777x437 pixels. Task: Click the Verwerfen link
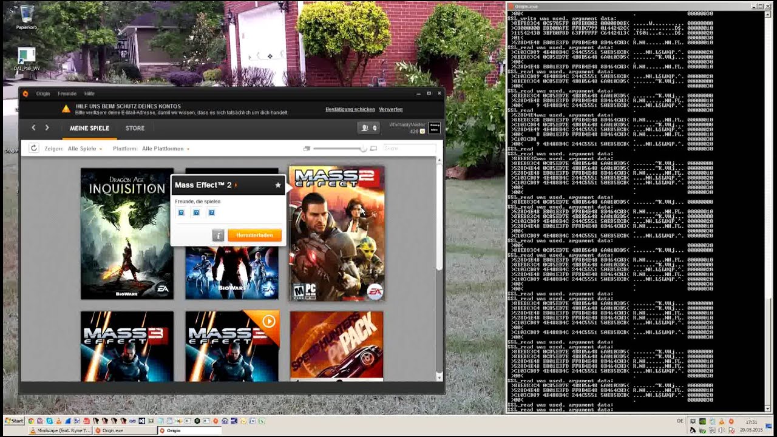(391, 109)
